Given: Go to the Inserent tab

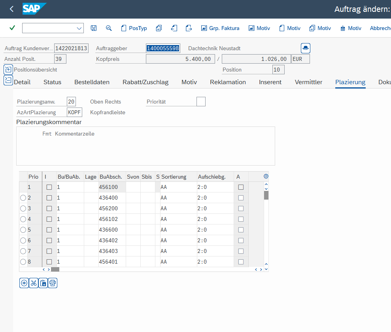Looking at the screenshot, I should [270, 82].
